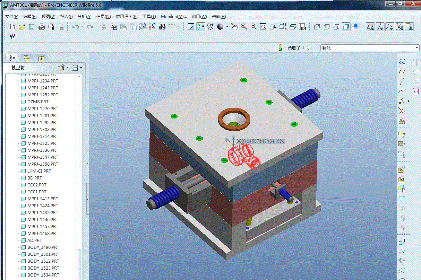Select BODY_1490.PRT in model tree
This screenshot has width=421, height=280.
click(x=43, y=247)
